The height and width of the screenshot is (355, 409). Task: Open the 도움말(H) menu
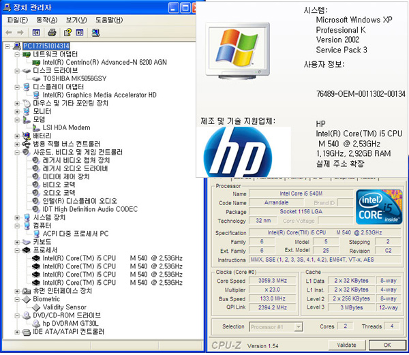coord(109,20)
